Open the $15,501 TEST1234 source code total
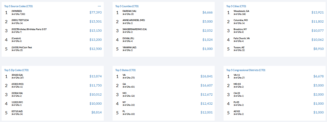This screenshot has height=122, width=327. [96, 21]
